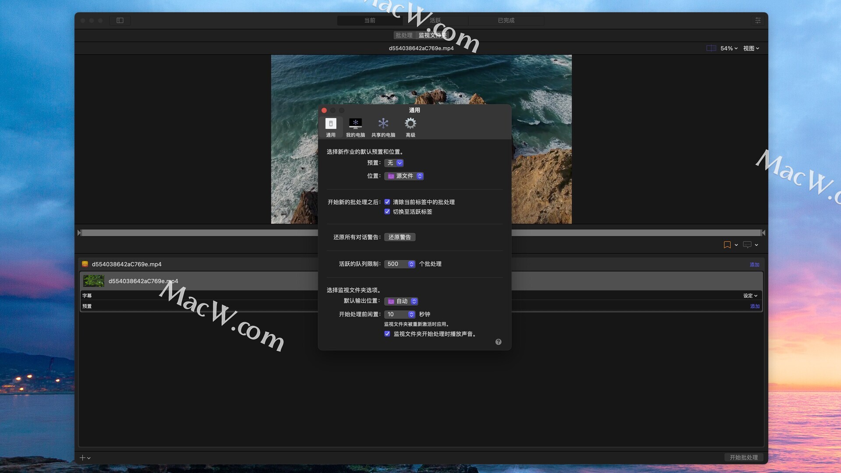Image resolution: width=841 pixels, height=473 pixels.
Task: Disable 监视文件夹开始处理时播放声音 checkbox
Action: coord(387,334)
